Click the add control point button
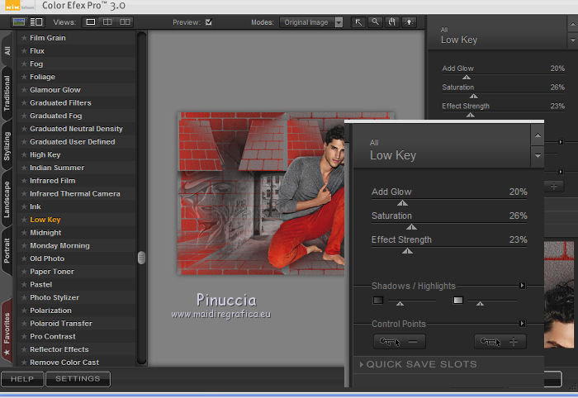The height and width of the screenshot is (398, 578). 500,341
